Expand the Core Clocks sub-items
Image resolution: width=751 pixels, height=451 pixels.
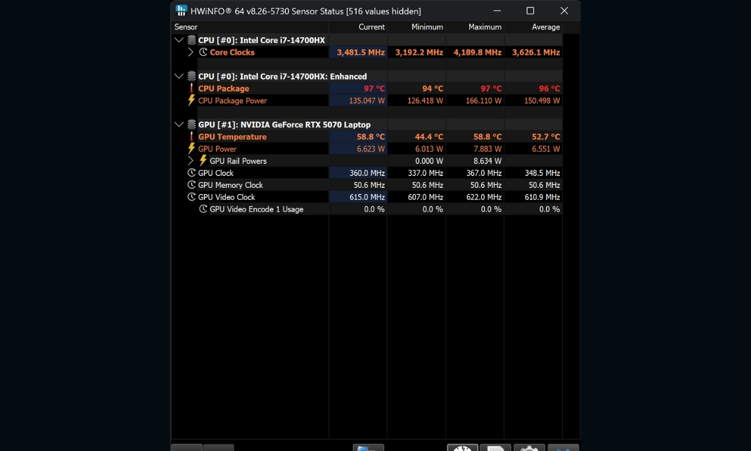pos(191,52)
